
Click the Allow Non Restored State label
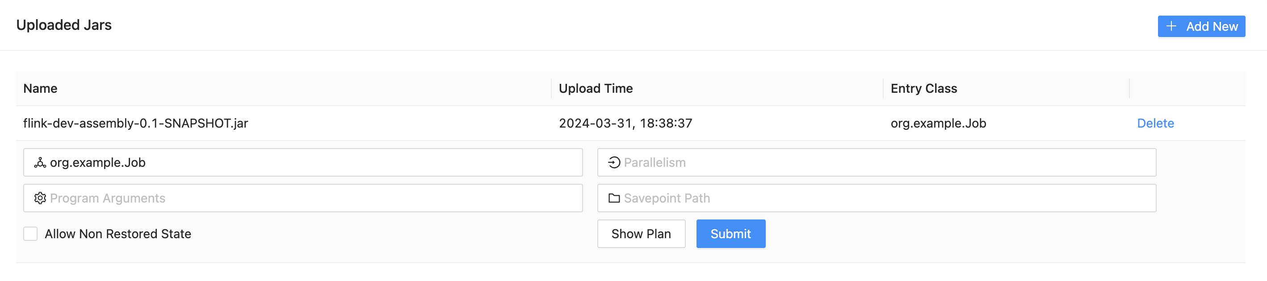coord(117,234)
